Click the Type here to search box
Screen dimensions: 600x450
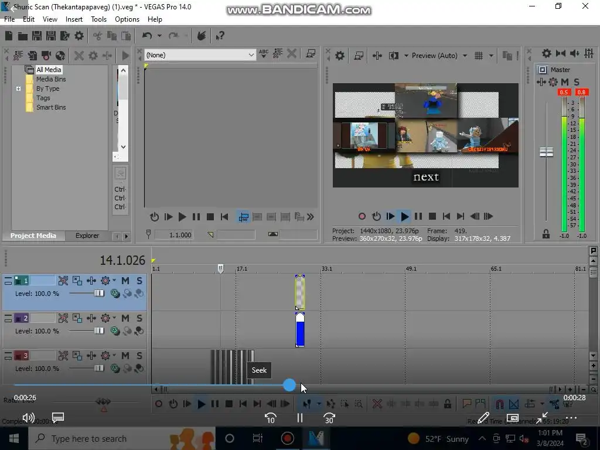click(122, 438)
